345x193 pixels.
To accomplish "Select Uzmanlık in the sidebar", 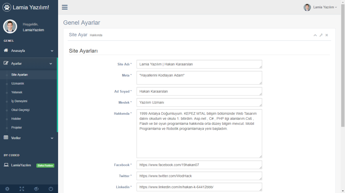I will click(18, 84).
